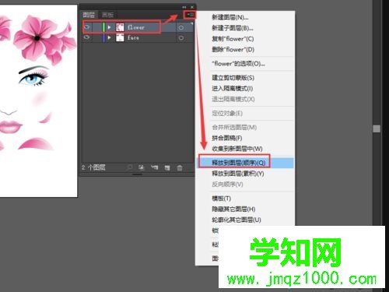Screen dimensions: 389x292
Task: Click Create New Sublayer panel icon
Action: pyautogui.click(x=155, y=167)
